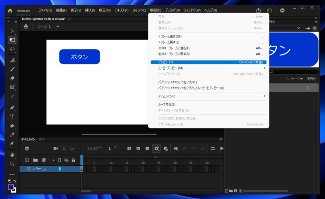Viewport: 325px width, 199px height.
Task: Toggle highlight layers column header dot
Action: [x=53, y=160]
